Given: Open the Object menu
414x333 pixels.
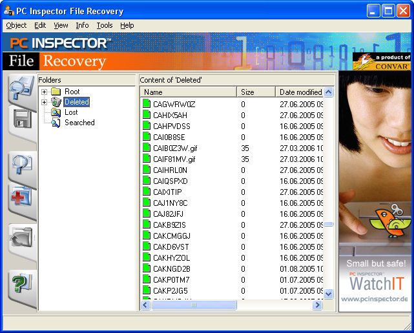Looking at the screenshot, I should pos(16,25).
